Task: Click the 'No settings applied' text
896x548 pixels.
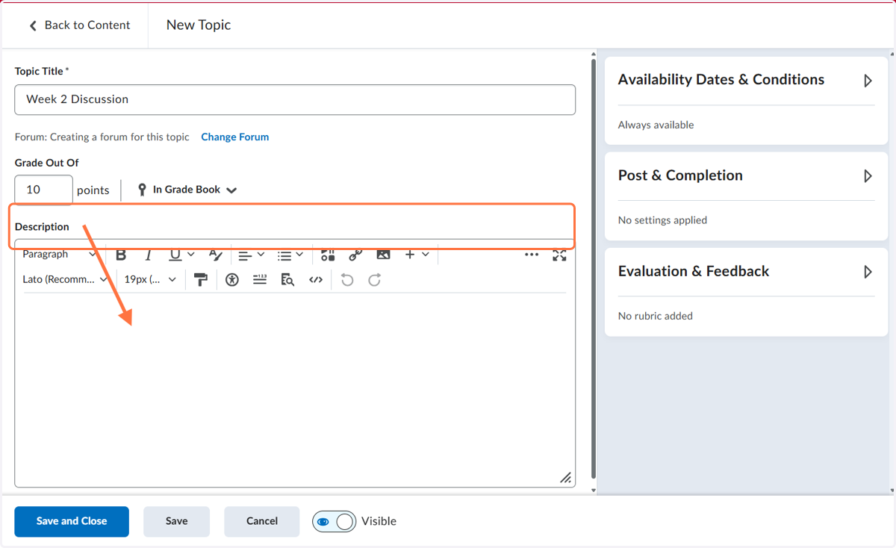Action: [x=662, y=220]
